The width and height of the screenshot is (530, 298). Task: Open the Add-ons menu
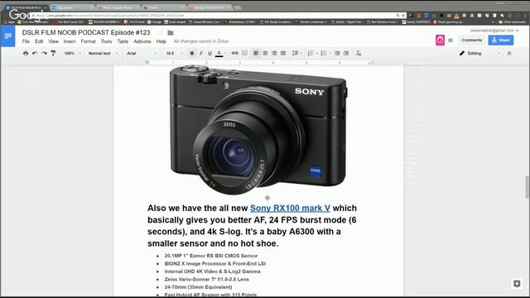142,41
